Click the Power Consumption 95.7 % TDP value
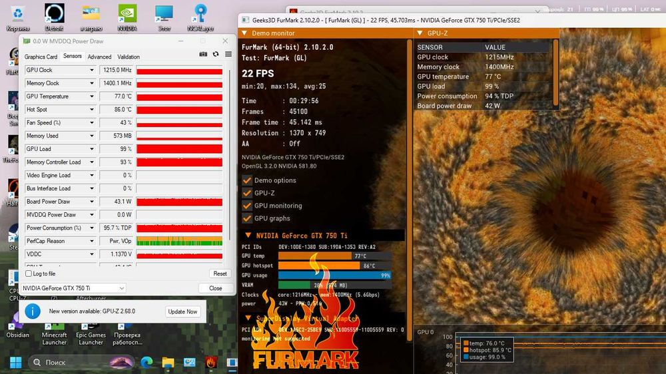This screenshot has width=666, height=374. [x=116, y=228]
